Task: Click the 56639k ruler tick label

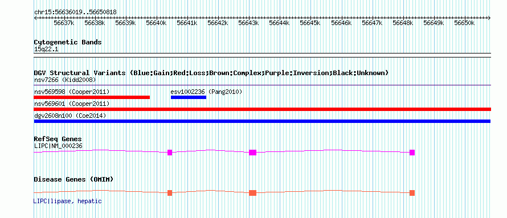Action: [x=125, y=23]
